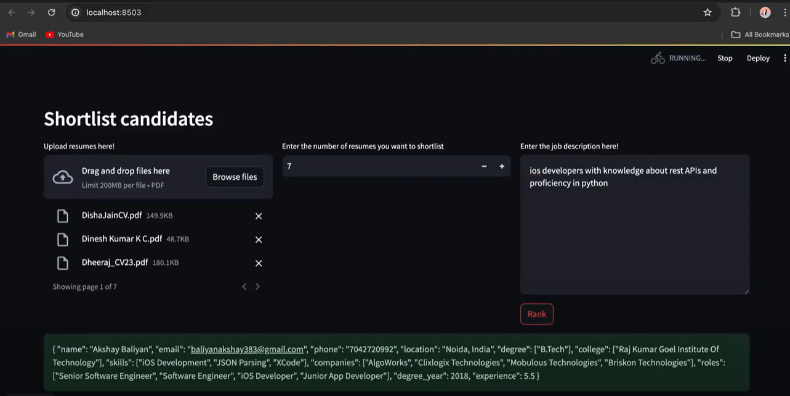Bookmark this page with the star icon
Viewport: 790px width, 396px height.
(707, 12)
